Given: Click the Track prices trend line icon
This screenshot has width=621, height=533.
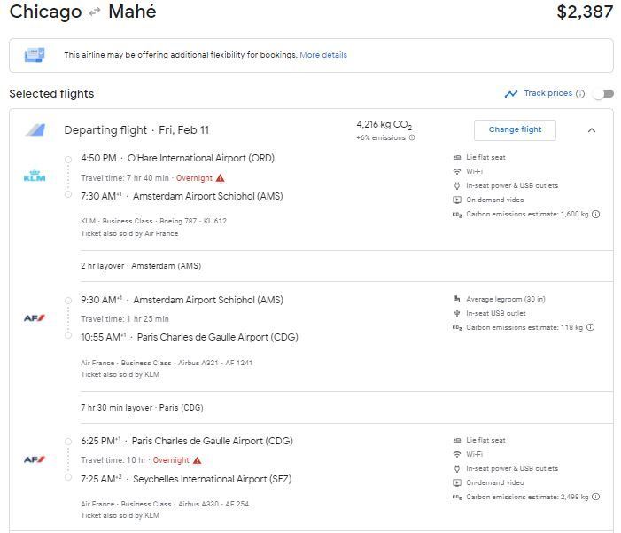Looking at the screenshot, I should 511,94.
